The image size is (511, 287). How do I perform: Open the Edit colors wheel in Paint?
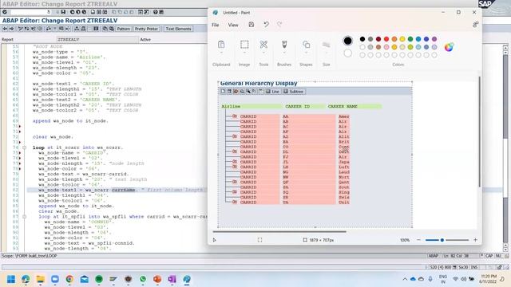[449, 47]
